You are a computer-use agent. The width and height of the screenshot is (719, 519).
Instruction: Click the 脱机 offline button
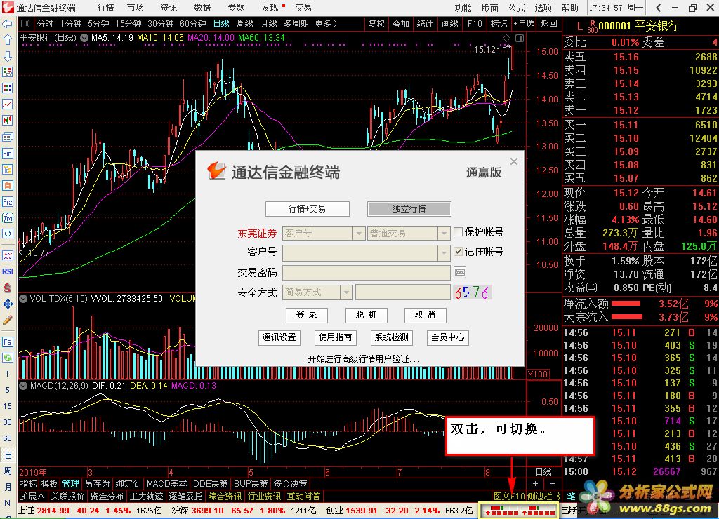366,315
